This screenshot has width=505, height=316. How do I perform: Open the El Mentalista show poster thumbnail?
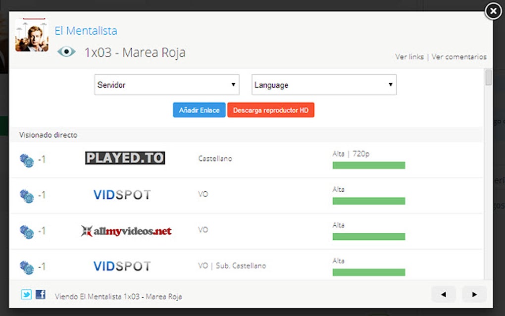[32, 35]
